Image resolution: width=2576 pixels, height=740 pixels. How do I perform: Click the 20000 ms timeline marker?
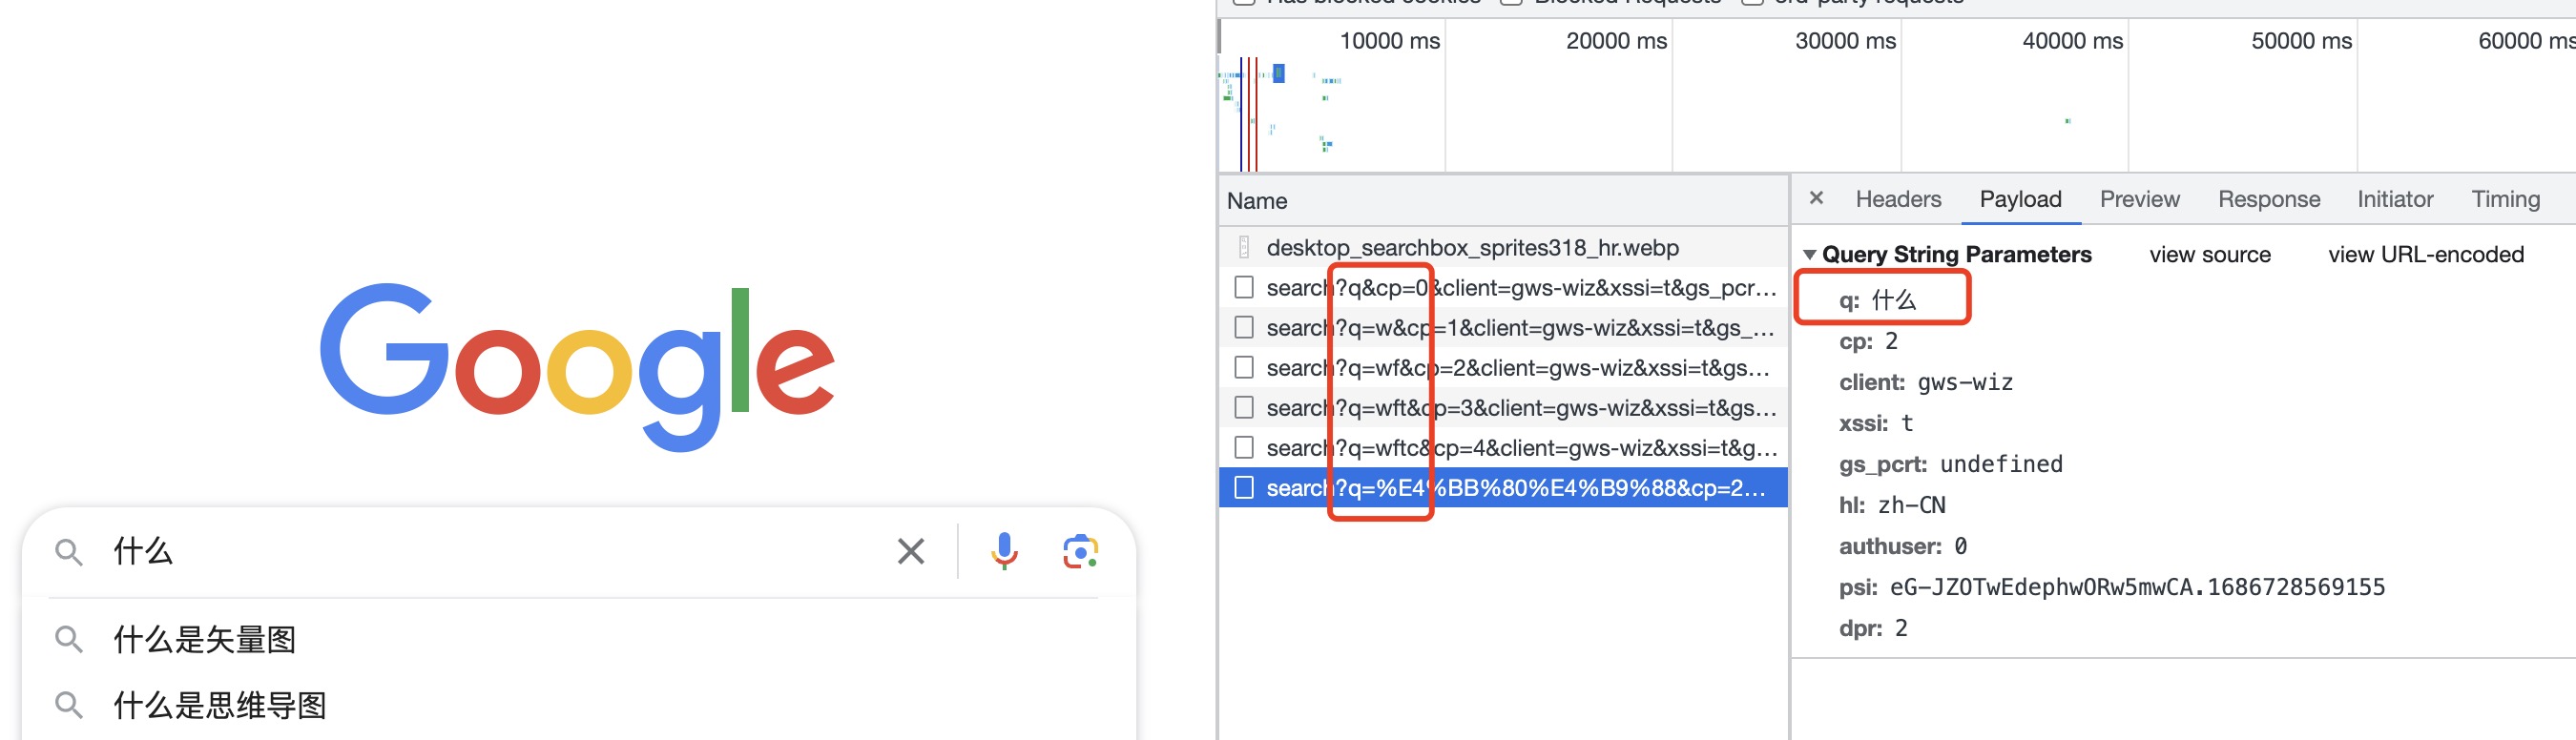tap(1616, 41)
